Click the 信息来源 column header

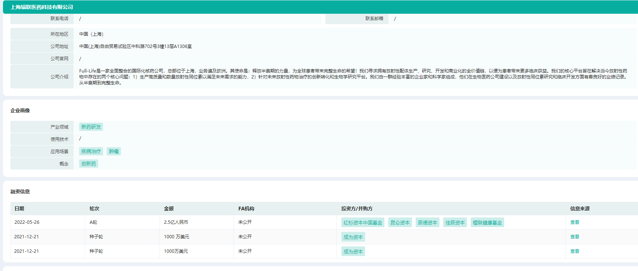point(580,209)
